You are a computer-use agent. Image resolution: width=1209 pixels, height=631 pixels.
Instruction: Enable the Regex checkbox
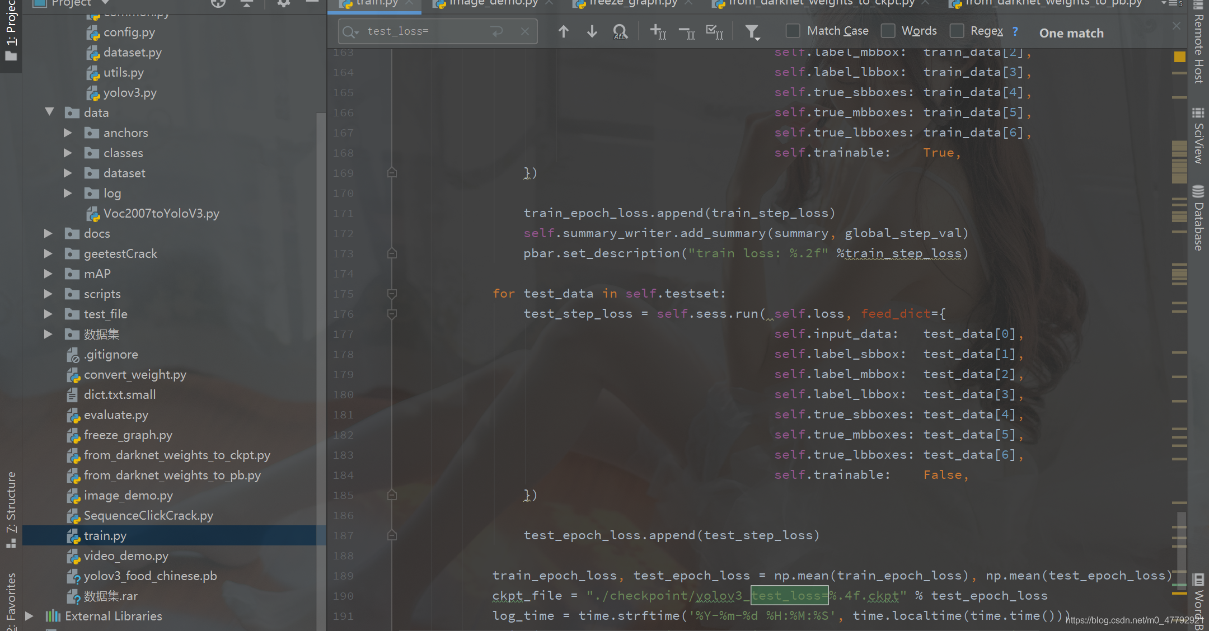tap(957, 31)
